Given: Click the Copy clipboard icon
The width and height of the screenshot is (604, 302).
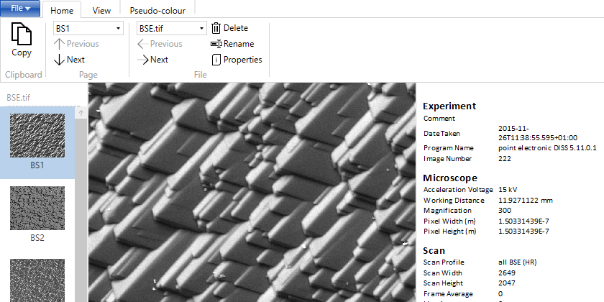Looking at the screenshot, I should (22, 36).
